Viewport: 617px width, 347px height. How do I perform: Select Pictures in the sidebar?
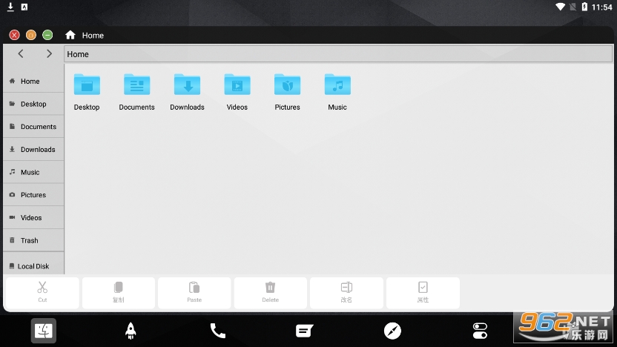click(33, 195)
